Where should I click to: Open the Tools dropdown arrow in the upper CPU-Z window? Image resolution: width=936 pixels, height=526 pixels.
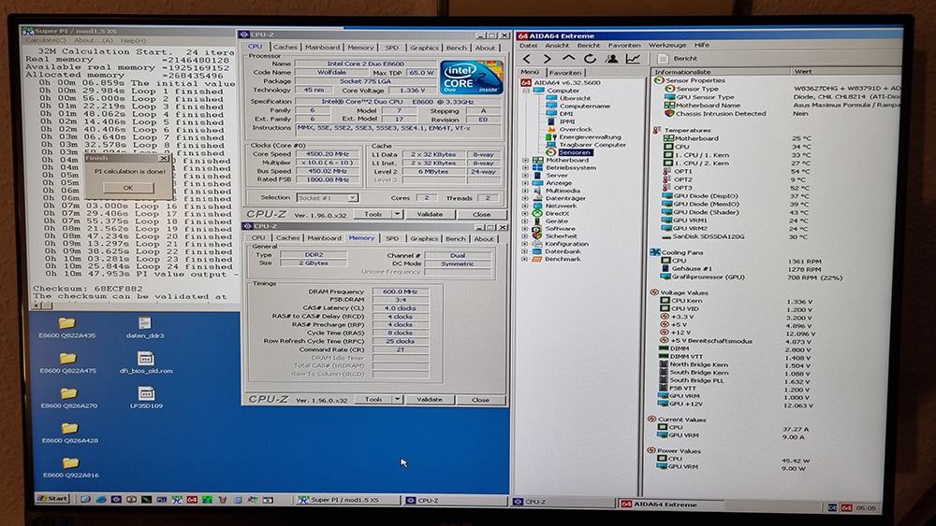(398, 214)
